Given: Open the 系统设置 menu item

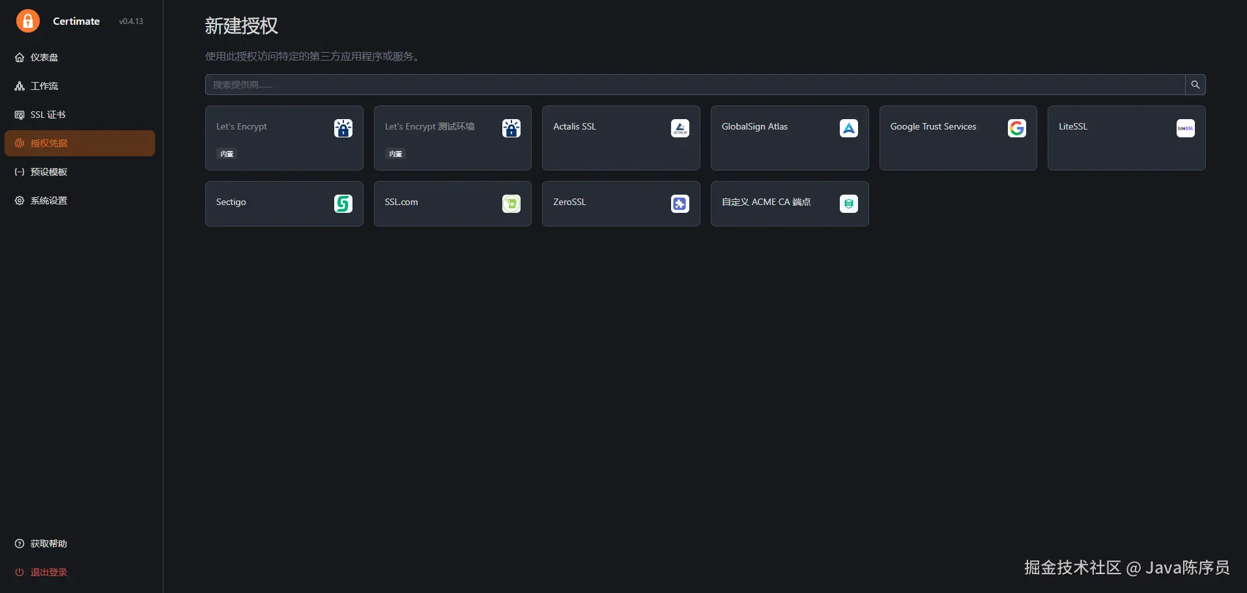Looking at the screenshot, I should click(x=79, y=200).
